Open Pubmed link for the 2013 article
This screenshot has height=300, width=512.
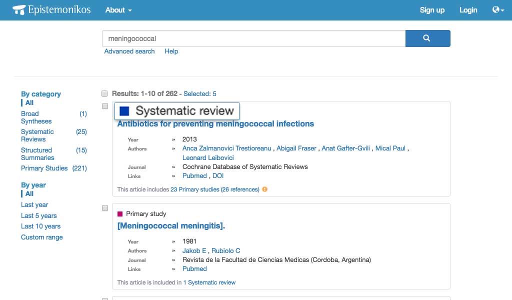pos(194,176)
